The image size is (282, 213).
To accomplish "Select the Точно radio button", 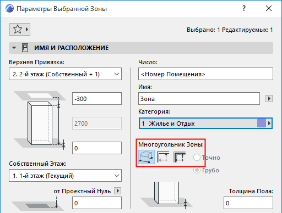I will point(197,158).
